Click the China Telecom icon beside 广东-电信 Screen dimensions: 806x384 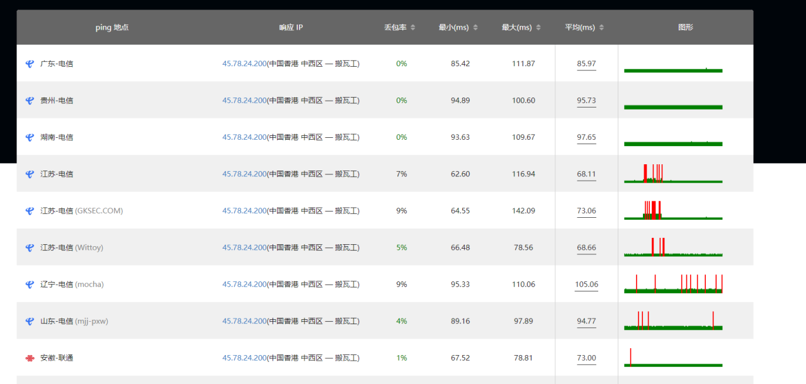30,64
